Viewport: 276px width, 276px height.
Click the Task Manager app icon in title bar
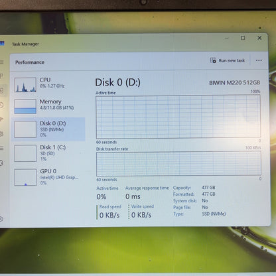click(2, 44)
